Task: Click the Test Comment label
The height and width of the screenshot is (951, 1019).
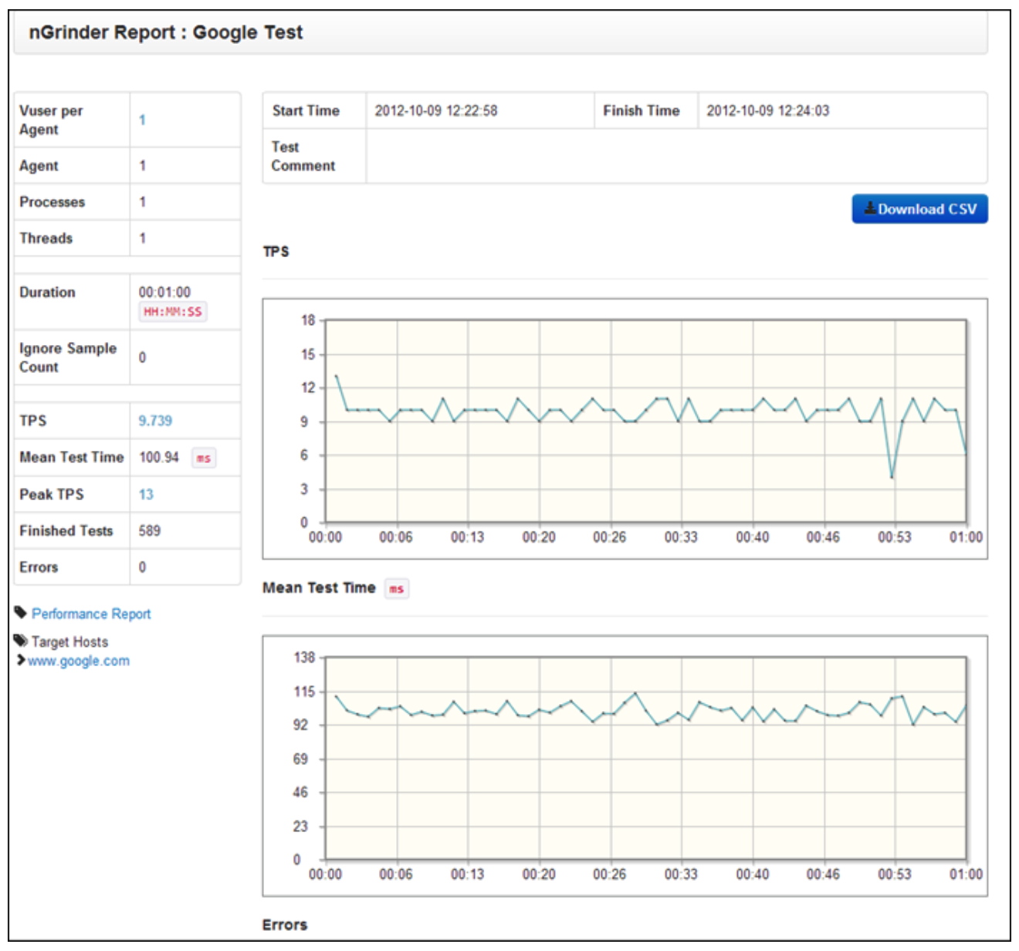Action: (303, 156)
